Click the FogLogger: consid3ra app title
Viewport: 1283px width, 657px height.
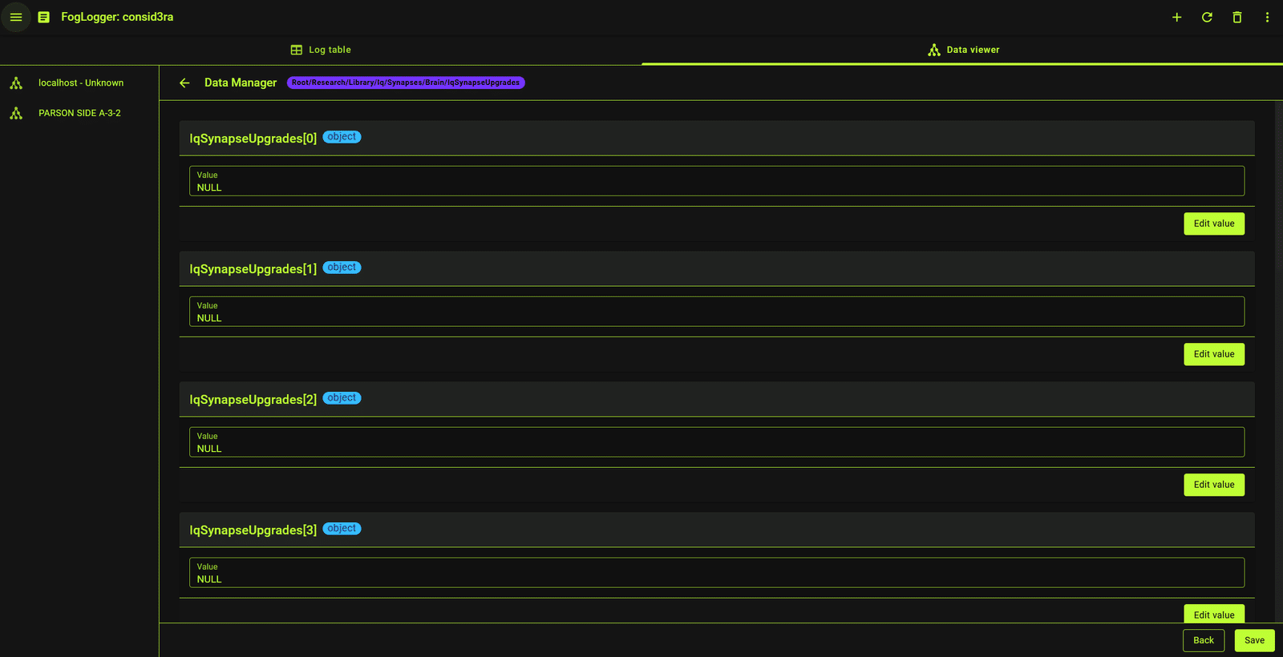117,17
